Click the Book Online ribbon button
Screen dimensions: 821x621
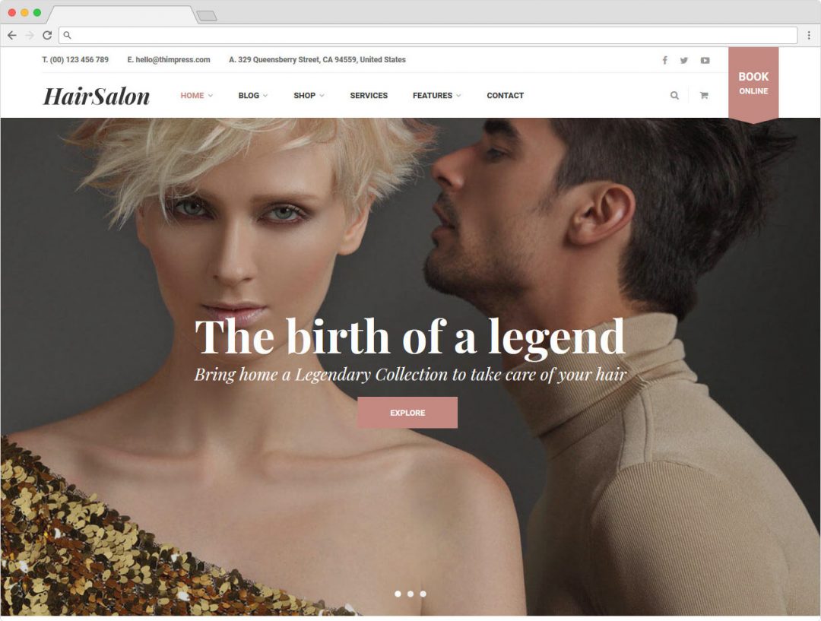pos(753,84)
